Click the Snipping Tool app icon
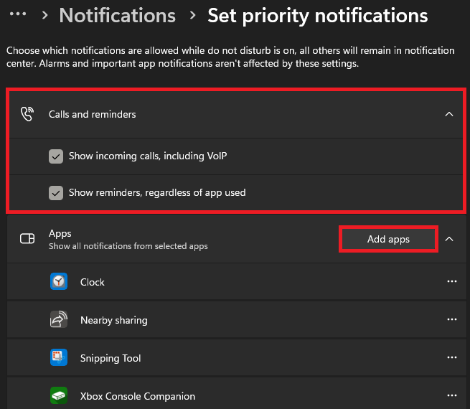The image size is (470, 409). point(59,358)
